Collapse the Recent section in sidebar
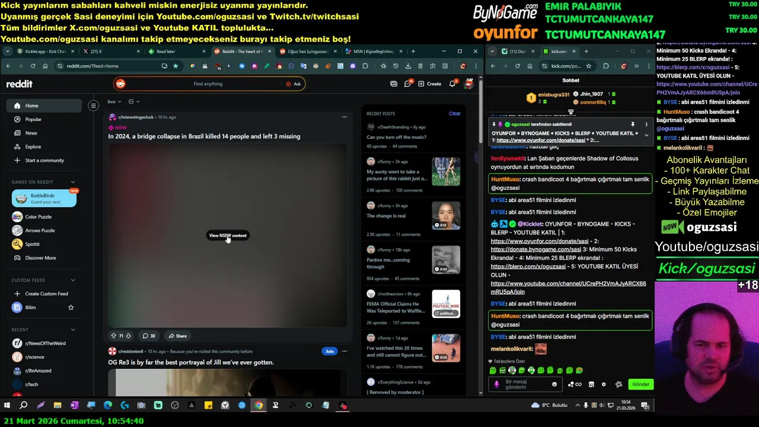 click(x=73, y=330)
